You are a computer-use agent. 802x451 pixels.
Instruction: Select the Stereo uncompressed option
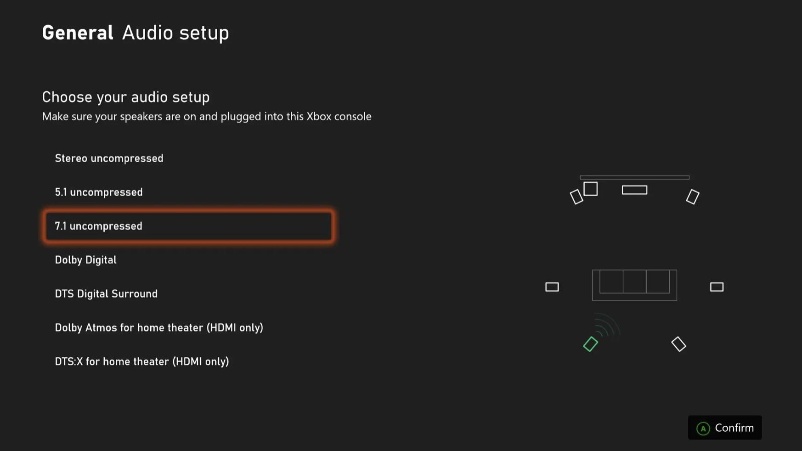pos(109,158)
